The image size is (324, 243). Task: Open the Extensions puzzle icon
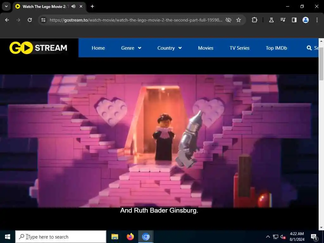point(255,20)
